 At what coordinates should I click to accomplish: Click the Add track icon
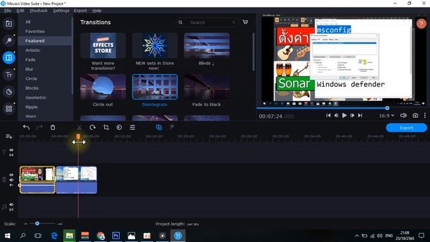tap(9, 136)
